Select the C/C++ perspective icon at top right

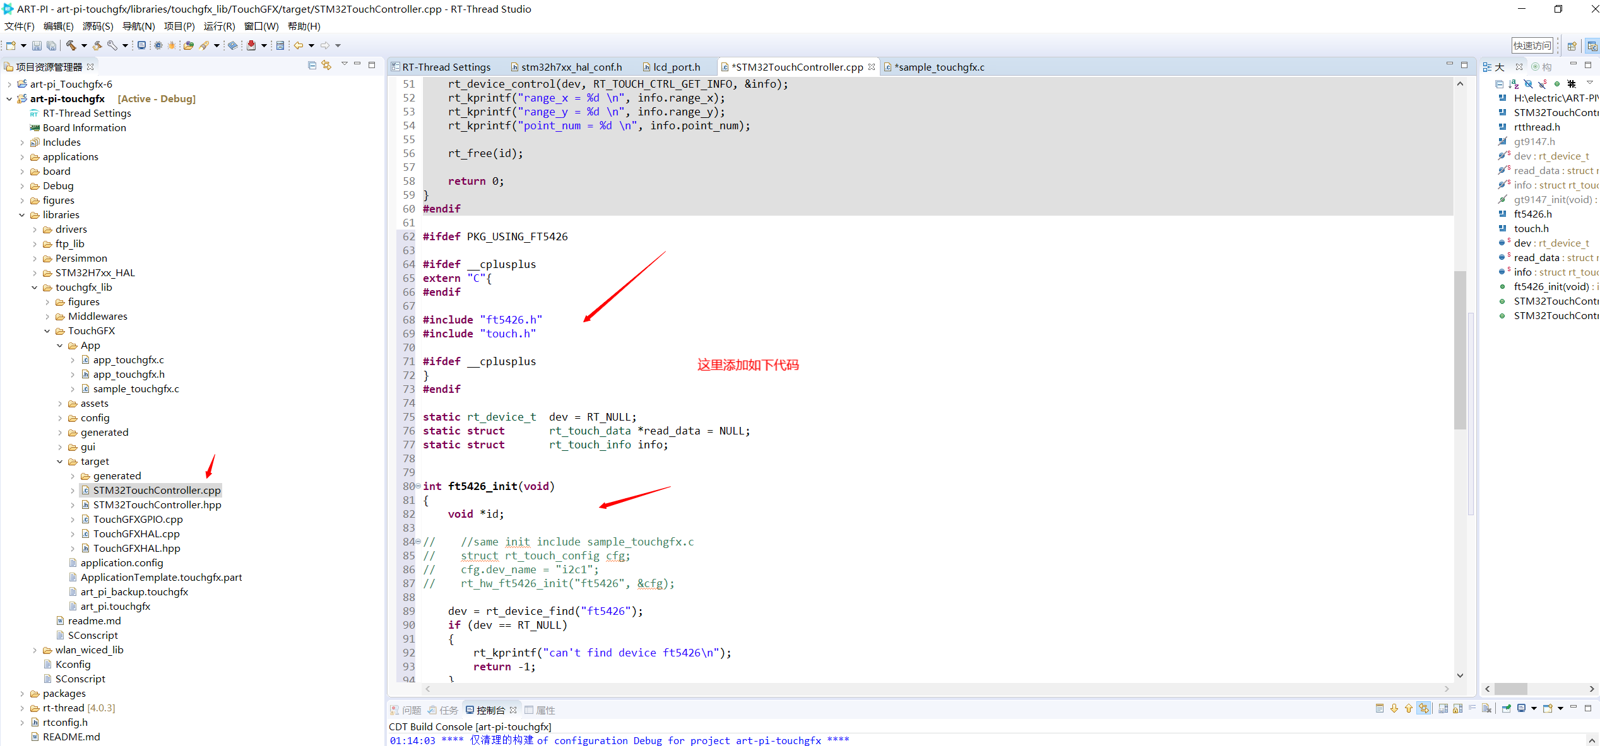[1592, 46]
